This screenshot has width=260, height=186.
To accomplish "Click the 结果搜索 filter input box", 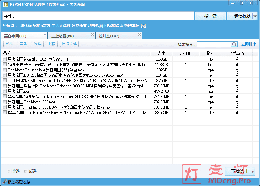I will click(x=214, y=44).
